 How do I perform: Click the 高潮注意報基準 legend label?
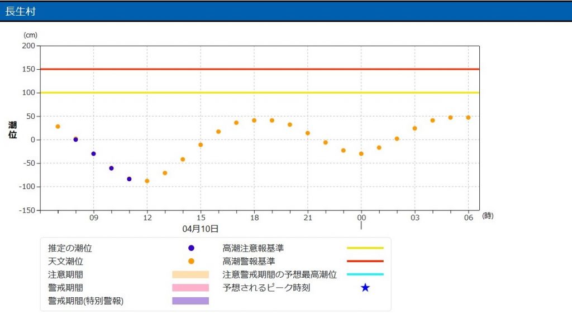[253, 248]
